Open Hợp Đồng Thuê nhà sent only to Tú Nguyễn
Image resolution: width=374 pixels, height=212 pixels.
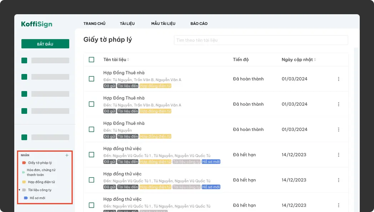coord(124,123)
